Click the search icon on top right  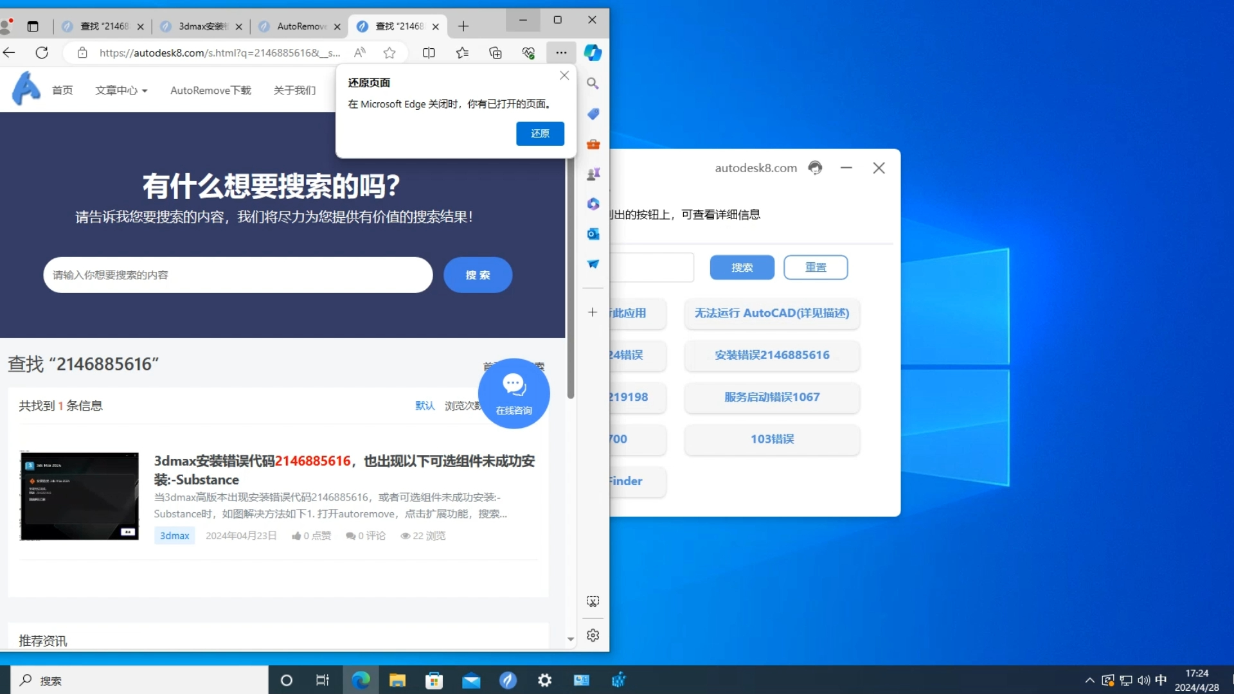[593, 84]
